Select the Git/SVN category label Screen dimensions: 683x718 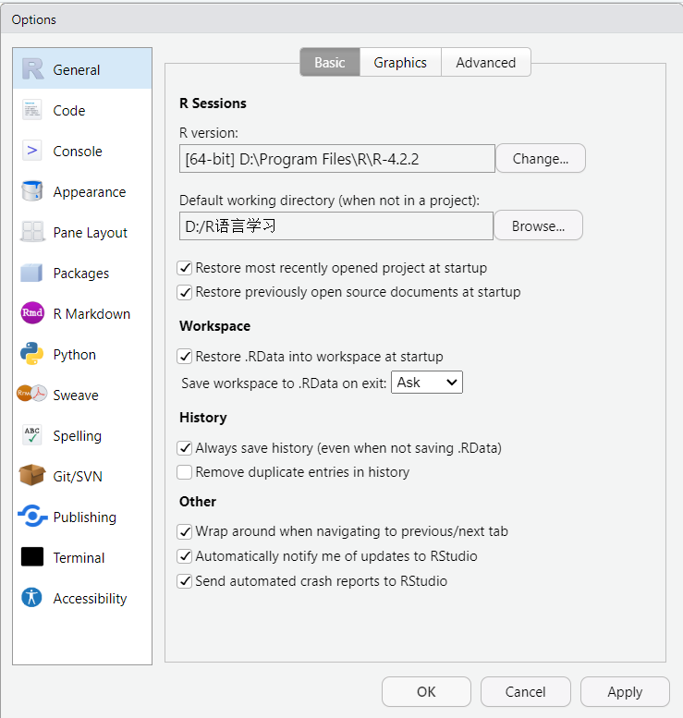(78, 476)
